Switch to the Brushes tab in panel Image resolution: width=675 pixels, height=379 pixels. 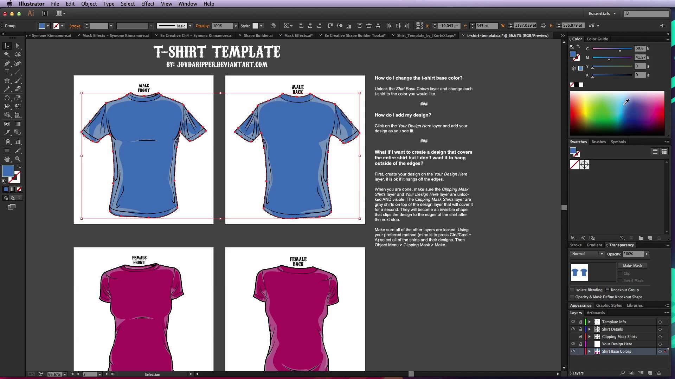tap(598, 142)
